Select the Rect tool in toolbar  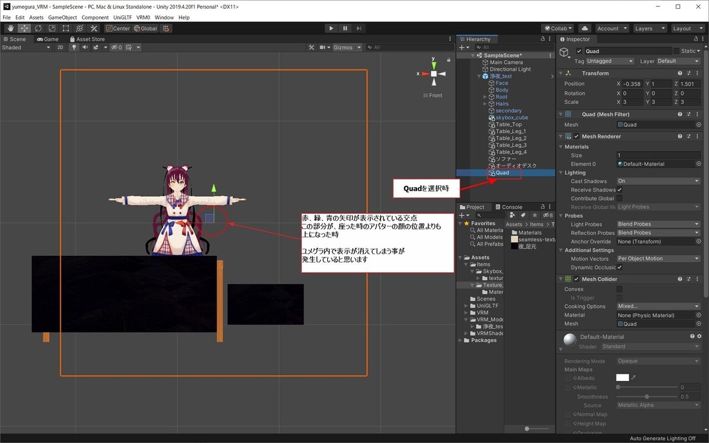(65, 28)
